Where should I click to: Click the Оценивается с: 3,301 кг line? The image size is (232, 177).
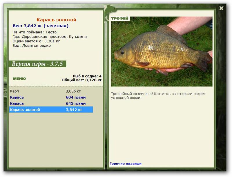[x=36, y=41]
